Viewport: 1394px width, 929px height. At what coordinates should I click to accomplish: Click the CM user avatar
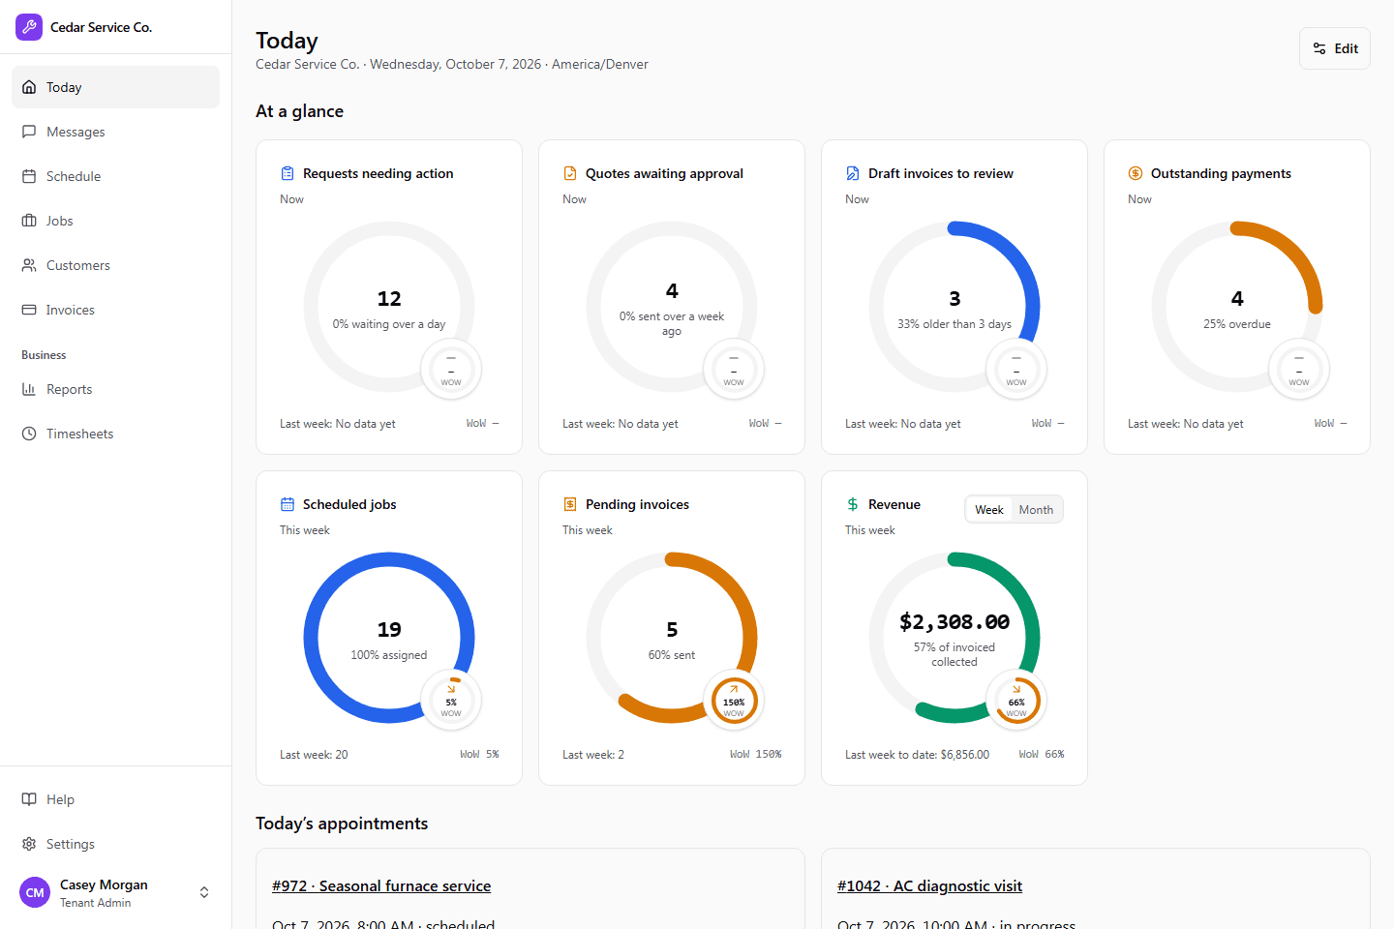[35, 892]
